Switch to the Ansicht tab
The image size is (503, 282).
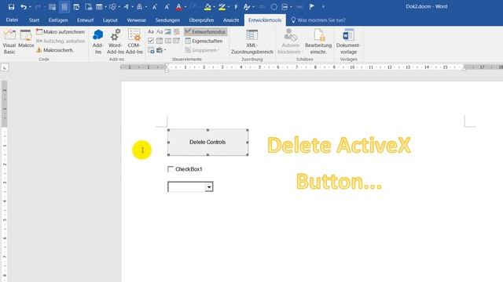[231, 20]
